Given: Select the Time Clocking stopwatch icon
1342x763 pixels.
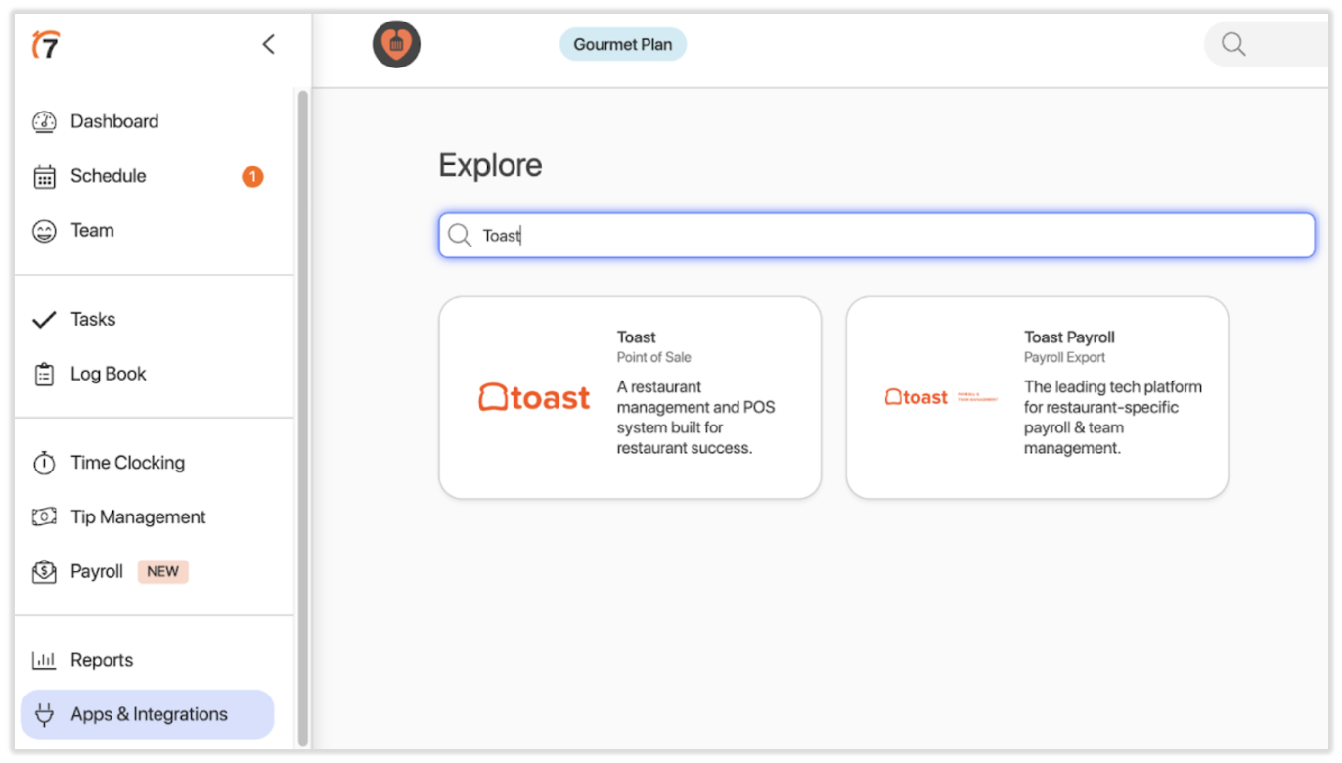Looking at the screenshot, I should [x=44, y=464].
